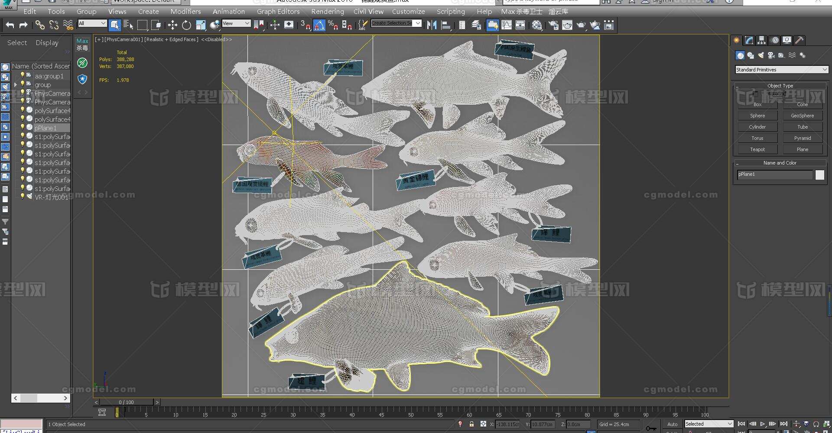
Task: Activate the Rotate tool in toolbar
Action: pos(186,25)
